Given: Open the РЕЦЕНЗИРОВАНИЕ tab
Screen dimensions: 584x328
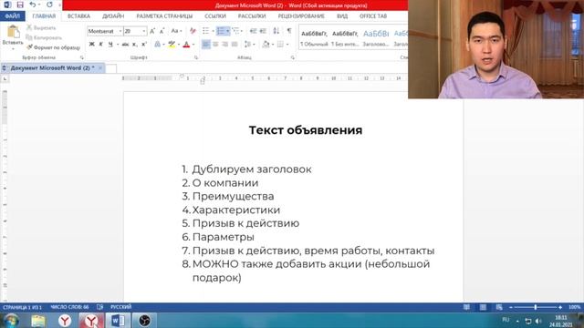Looking at the screenshot, I should pyautogui.click(x=301, y=16).
